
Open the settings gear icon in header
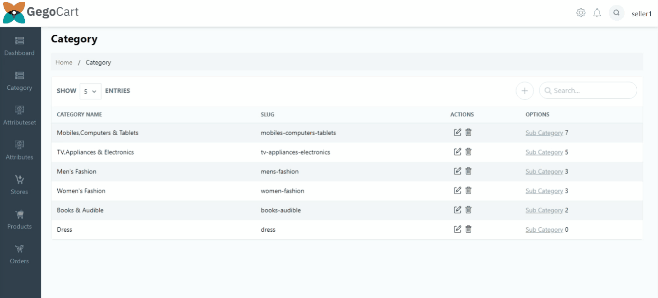581,13
